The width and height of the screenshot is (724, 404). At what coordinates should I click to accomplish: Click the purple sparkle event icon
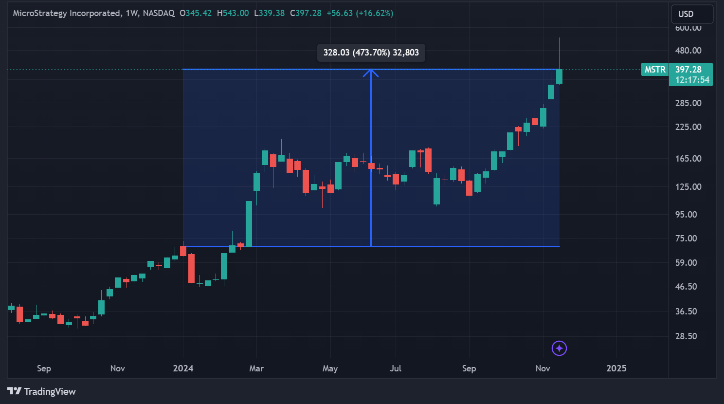(x=559, y=348)
